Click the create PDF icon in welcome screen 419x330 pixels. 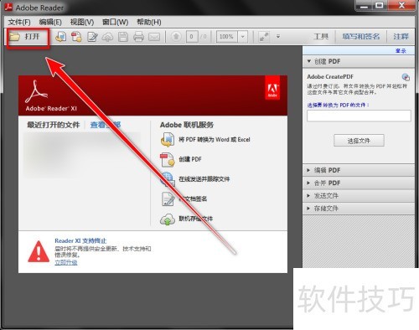coord(167,159)
